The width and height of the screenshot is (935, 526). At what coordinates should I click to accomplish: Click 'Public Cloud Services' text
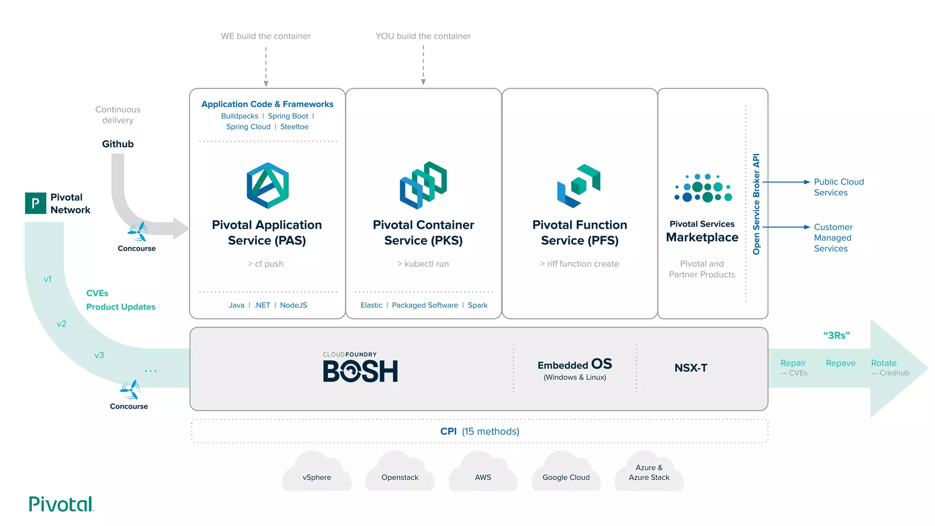coord(839,187)
